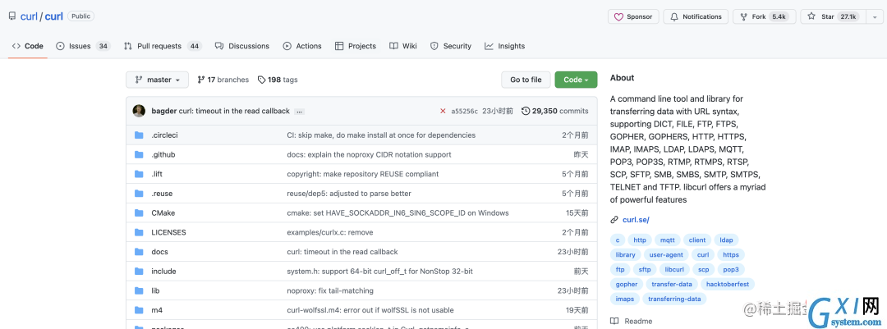The width and height of the screenshot is (887, 329).
Task: Open the curl repository name link
Action: 53,16
